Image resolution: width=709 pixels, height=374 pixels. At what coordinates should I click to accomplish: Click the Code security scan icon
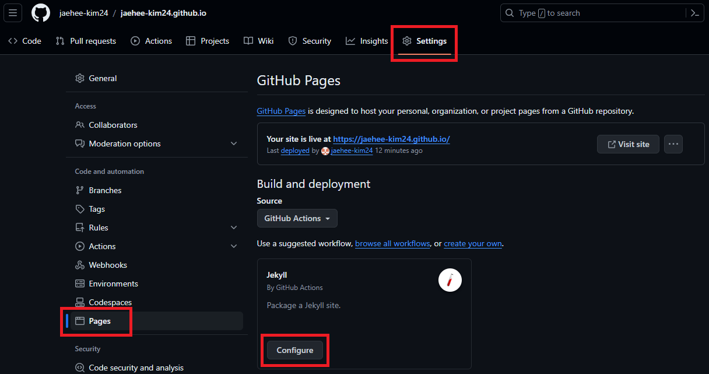pyautogui.click(x=80, y=368)
